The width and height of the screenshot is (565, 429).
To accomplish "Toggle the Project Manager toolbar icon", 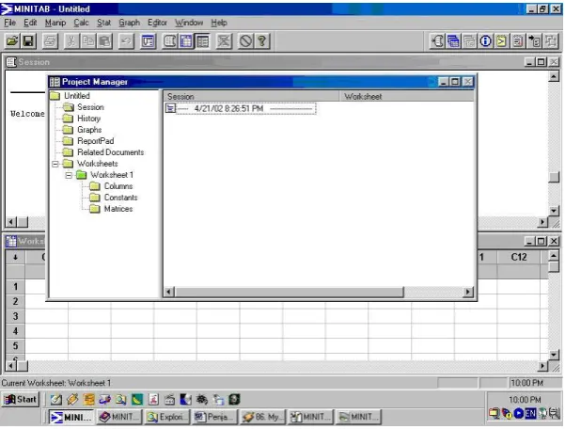I will (x=202, y=41).
